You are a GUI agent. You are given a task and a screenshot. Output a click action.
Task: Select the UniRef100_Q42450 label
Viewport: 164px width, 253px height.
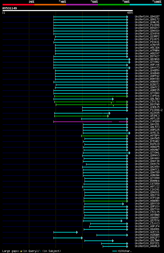[x=147, y=167]
